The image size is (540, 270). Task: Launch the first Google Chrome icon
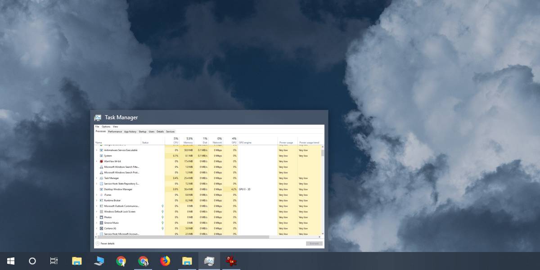[121, 261]
